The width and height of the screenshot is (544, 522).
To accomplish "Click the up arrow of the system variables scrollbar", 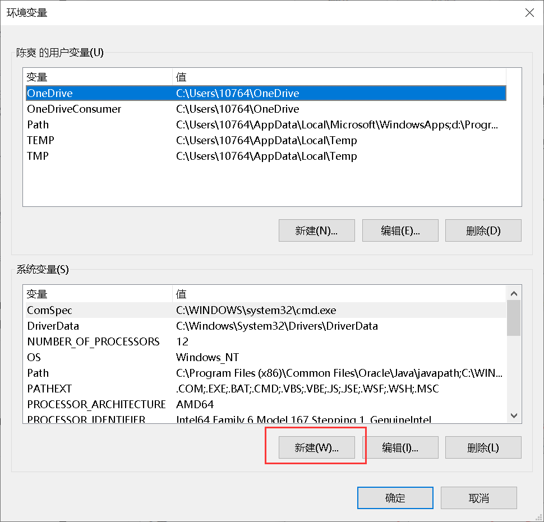I will pyautogui.click(x=513, y=293).
